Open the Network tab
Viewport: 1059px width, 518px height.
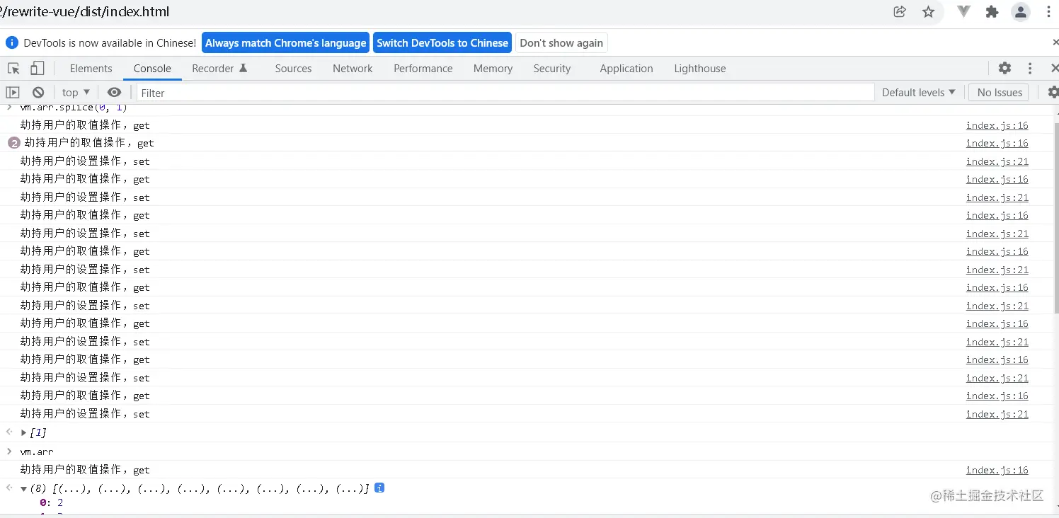point(353,68)
